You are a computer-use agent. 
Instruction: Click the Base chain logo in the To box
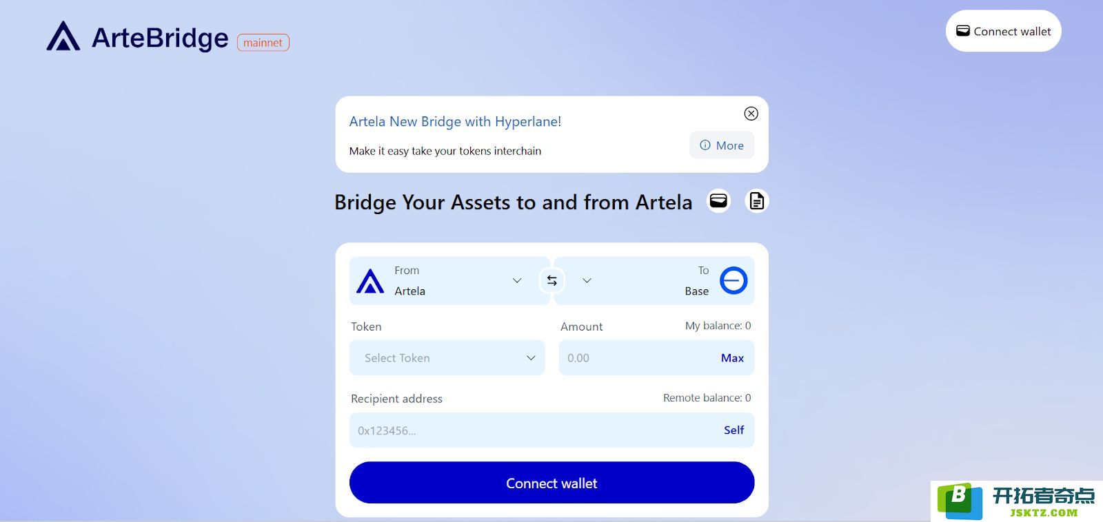point(733,280)
